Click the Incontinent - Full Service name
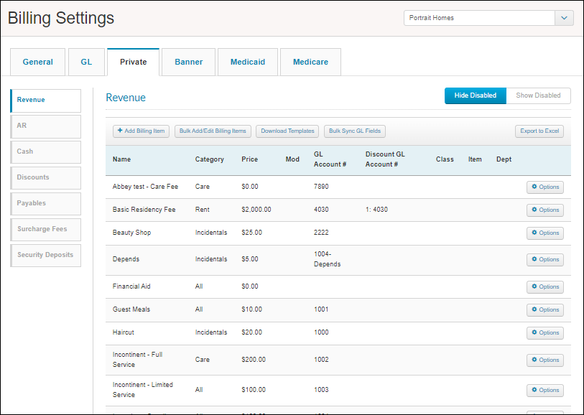This screenshot has height=415, width=584. point(137,360)
